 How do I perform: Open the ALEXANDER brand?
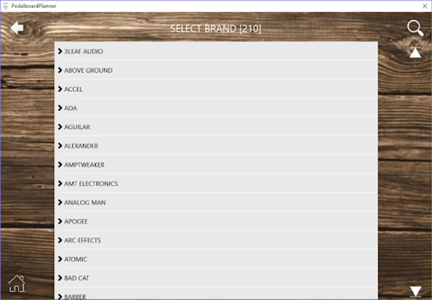[81, 146]
